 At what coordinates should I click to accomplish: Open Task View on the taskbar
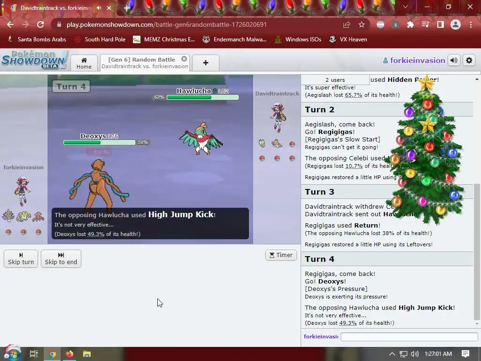pos(34,354)
